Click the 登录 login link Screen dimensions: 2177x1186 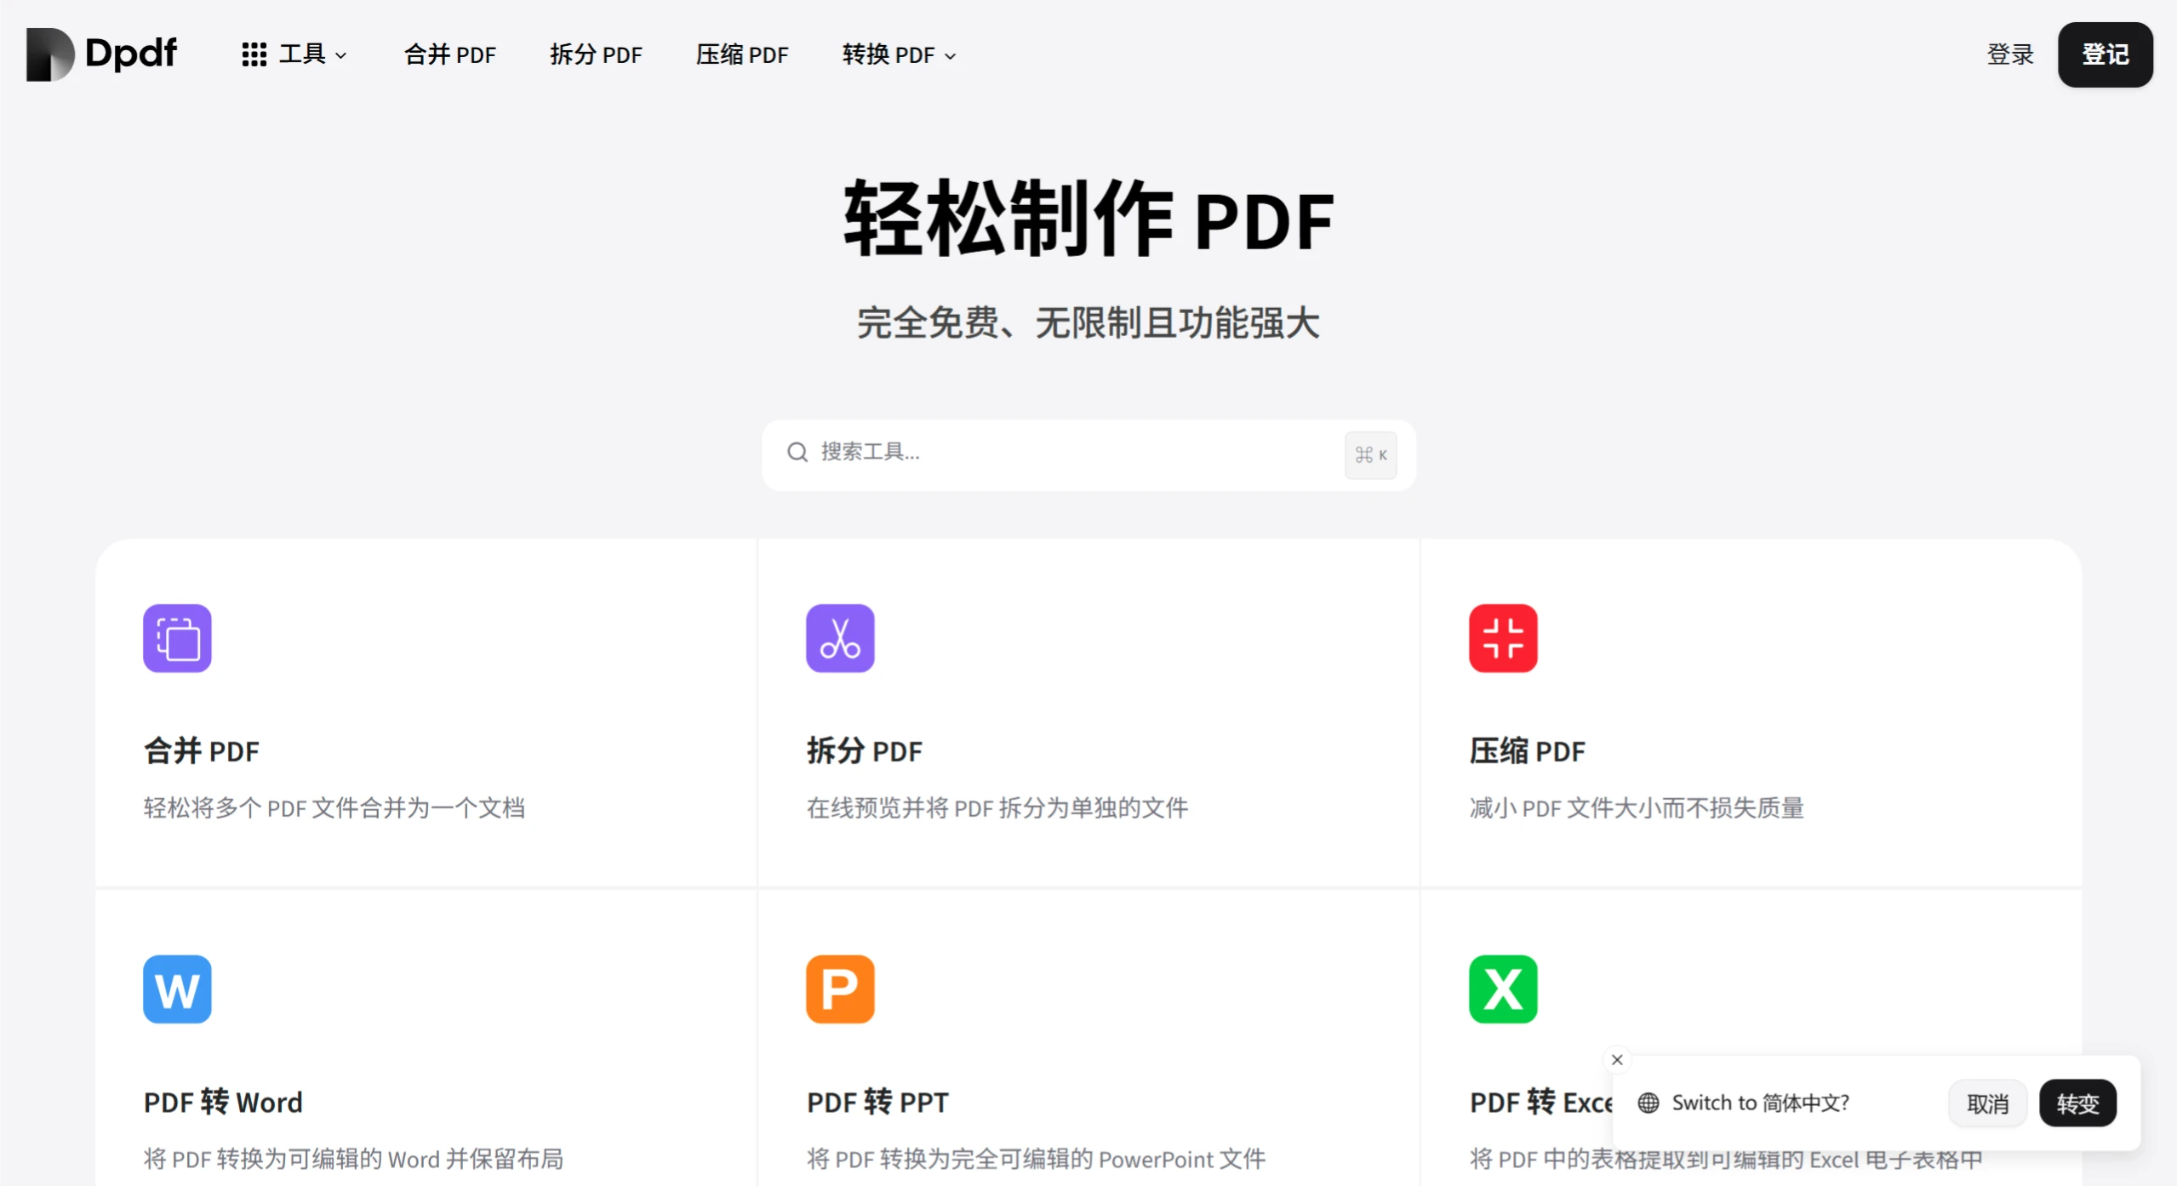2009,54
